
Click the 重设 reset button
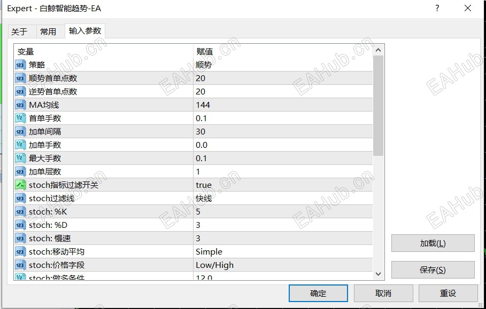pyautogui.click(x=448, y=293)
